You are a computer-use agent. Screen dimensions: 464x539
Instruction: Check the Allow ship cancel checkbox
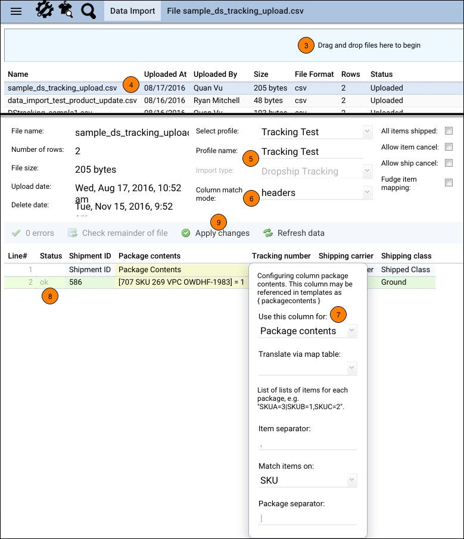point(449,163)
